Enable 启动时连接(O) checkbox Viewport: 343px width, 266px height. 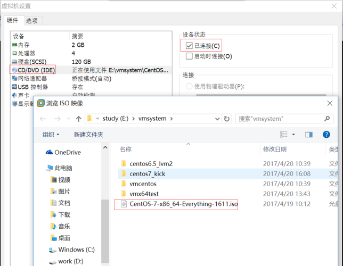pos(189,56)
